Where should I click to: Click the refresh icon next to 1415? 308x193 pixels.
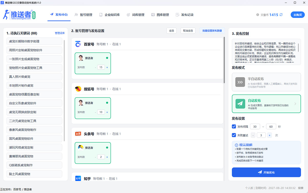281,15
